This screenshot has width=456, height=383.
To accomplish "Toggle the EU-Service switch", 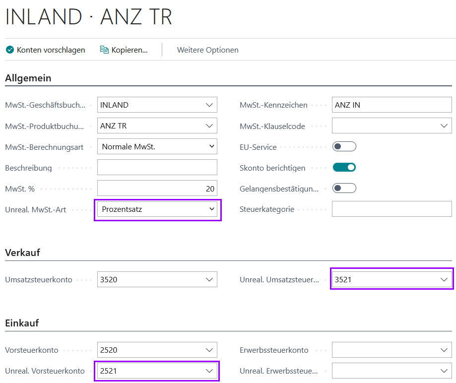I will click(x=344, y=146).
